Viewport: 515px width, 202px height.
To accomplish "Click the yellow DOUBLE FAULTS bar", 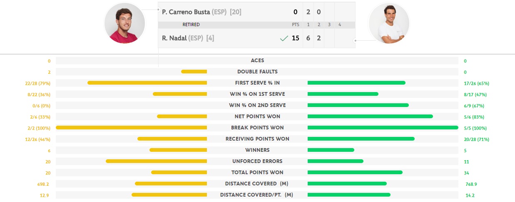I will [x=194, y=72].
